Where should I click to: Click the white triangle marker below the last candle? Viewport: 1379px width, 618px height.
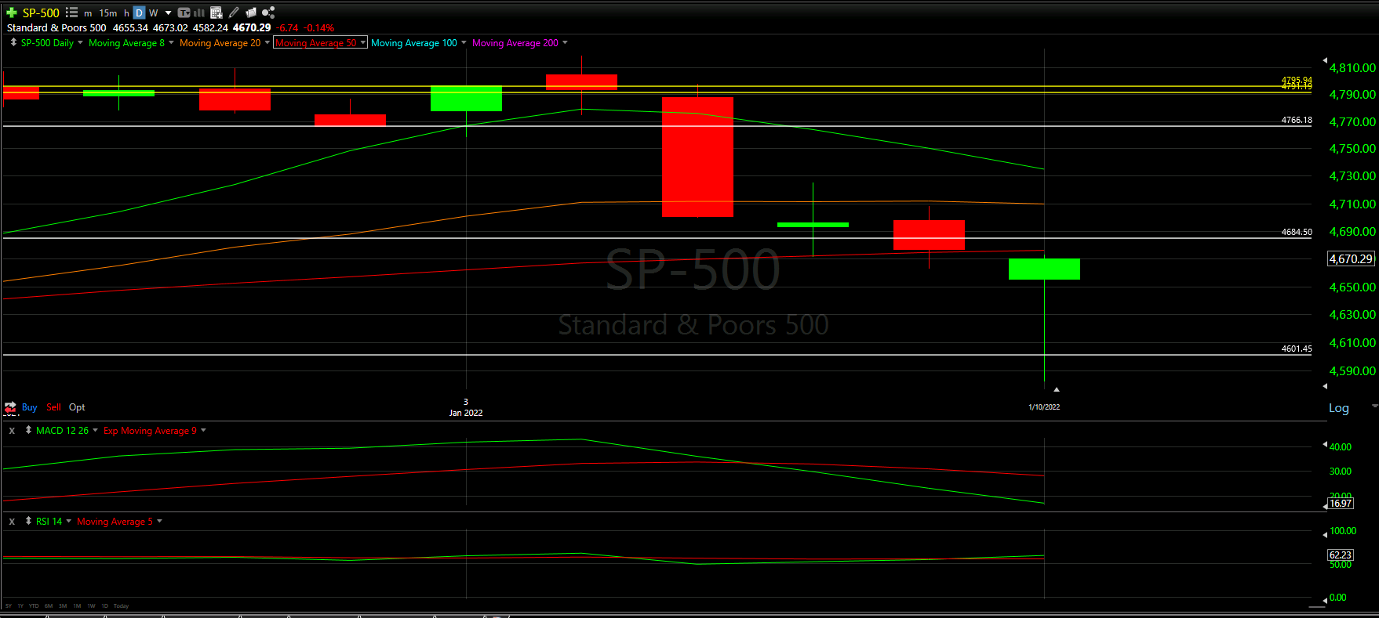[1057, 389]
